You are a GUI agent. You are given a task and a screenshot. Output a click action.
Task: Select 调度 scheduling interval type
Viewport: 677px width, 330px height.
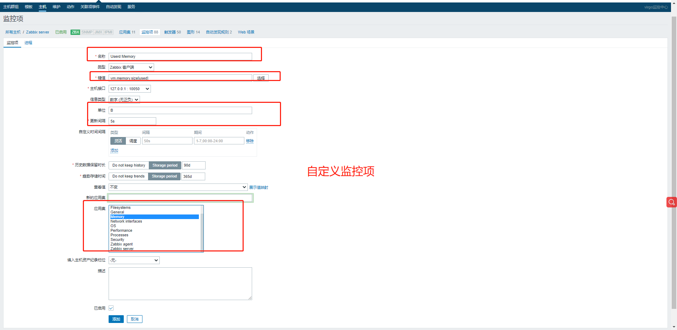pos(133,141)
